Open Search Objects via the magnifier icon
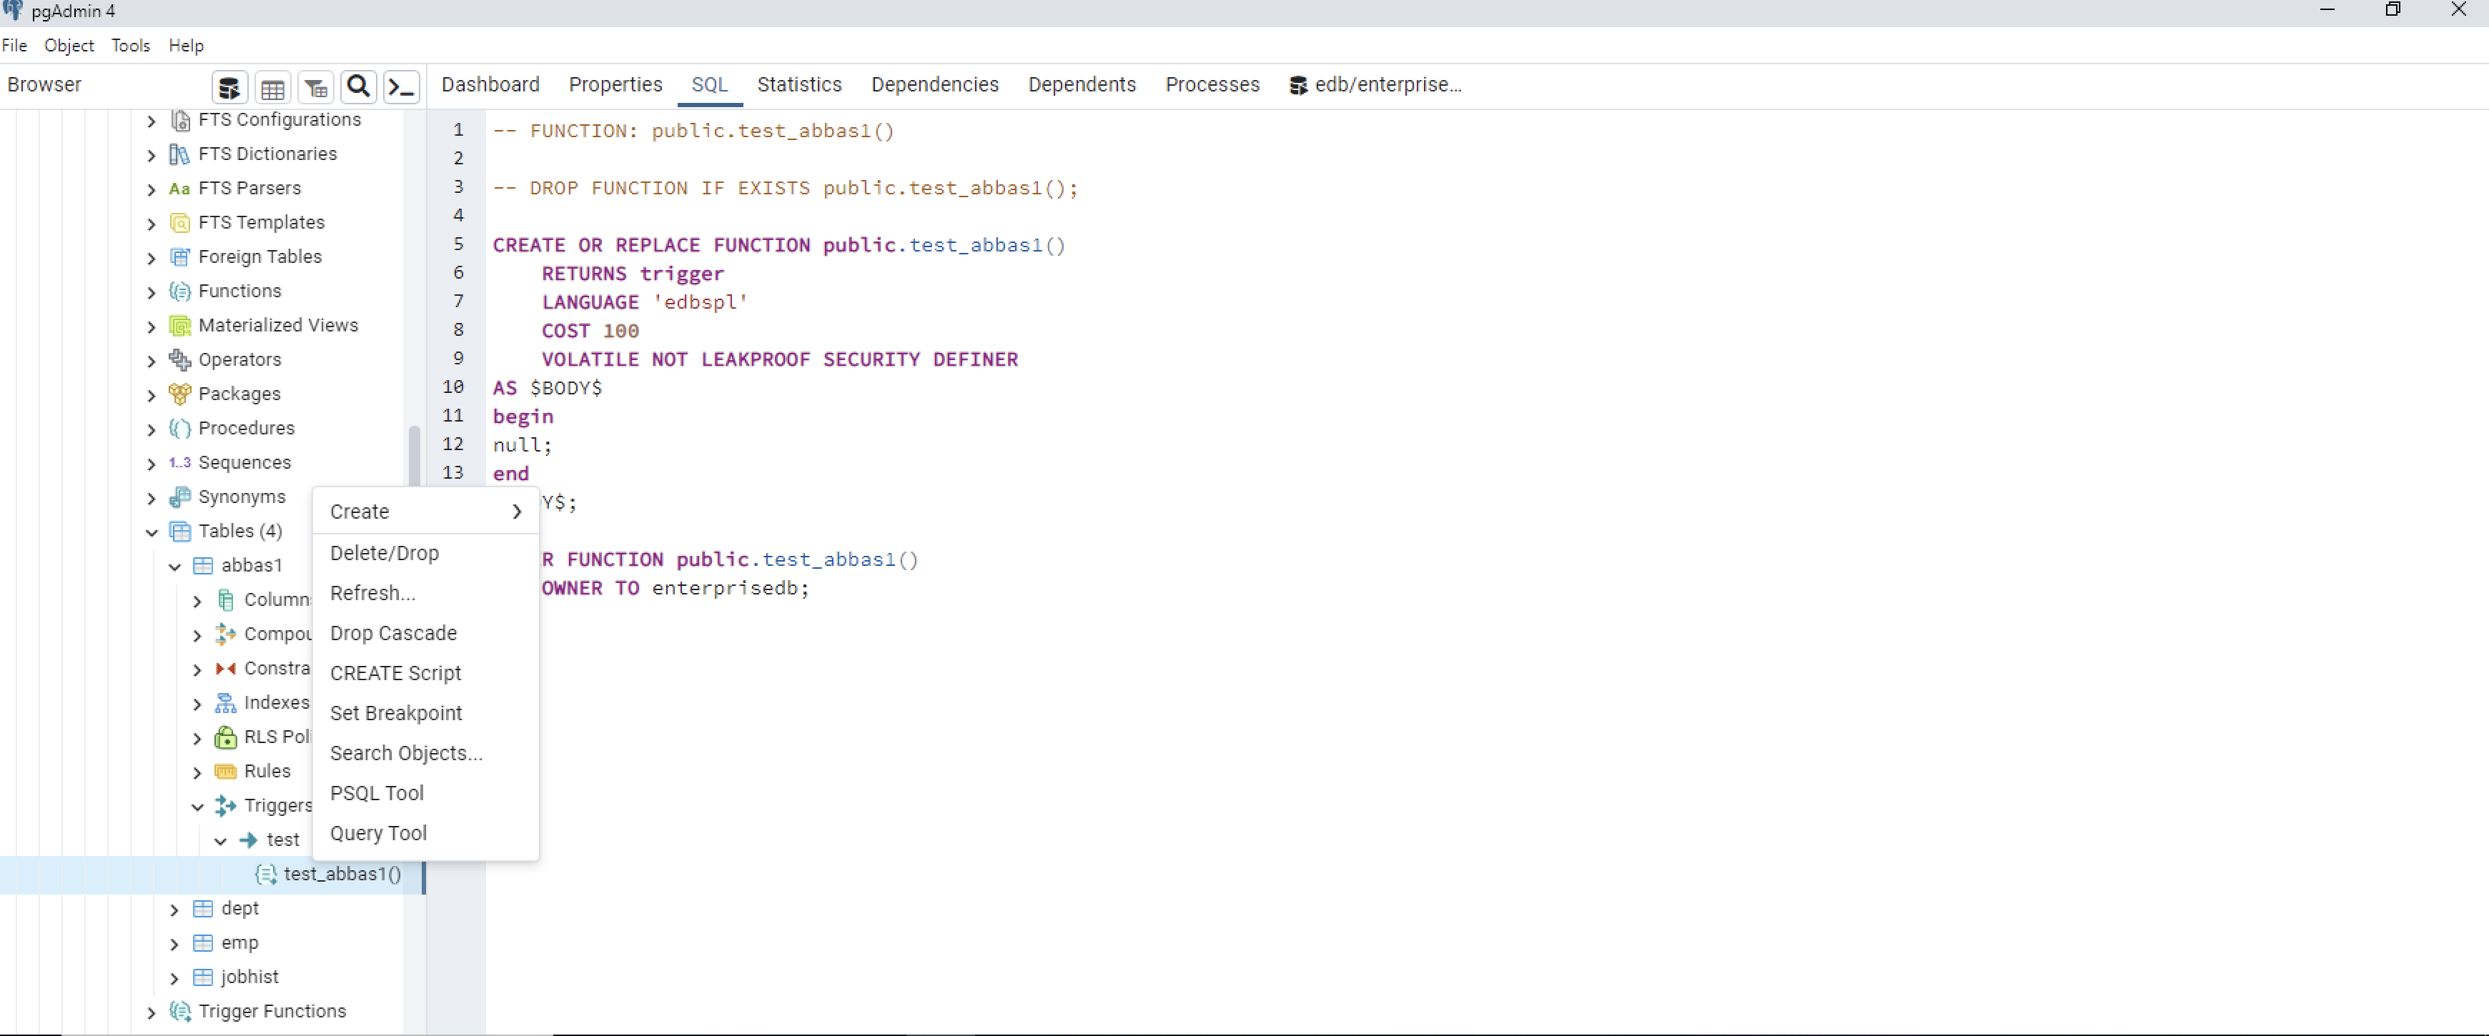 357,86
